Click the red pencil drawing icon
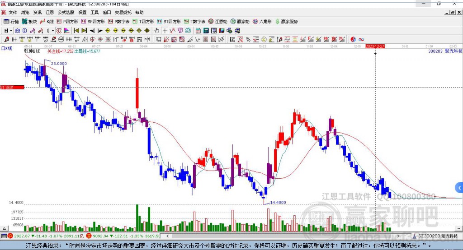The image size is (463, 250). (x=6, y=40)
